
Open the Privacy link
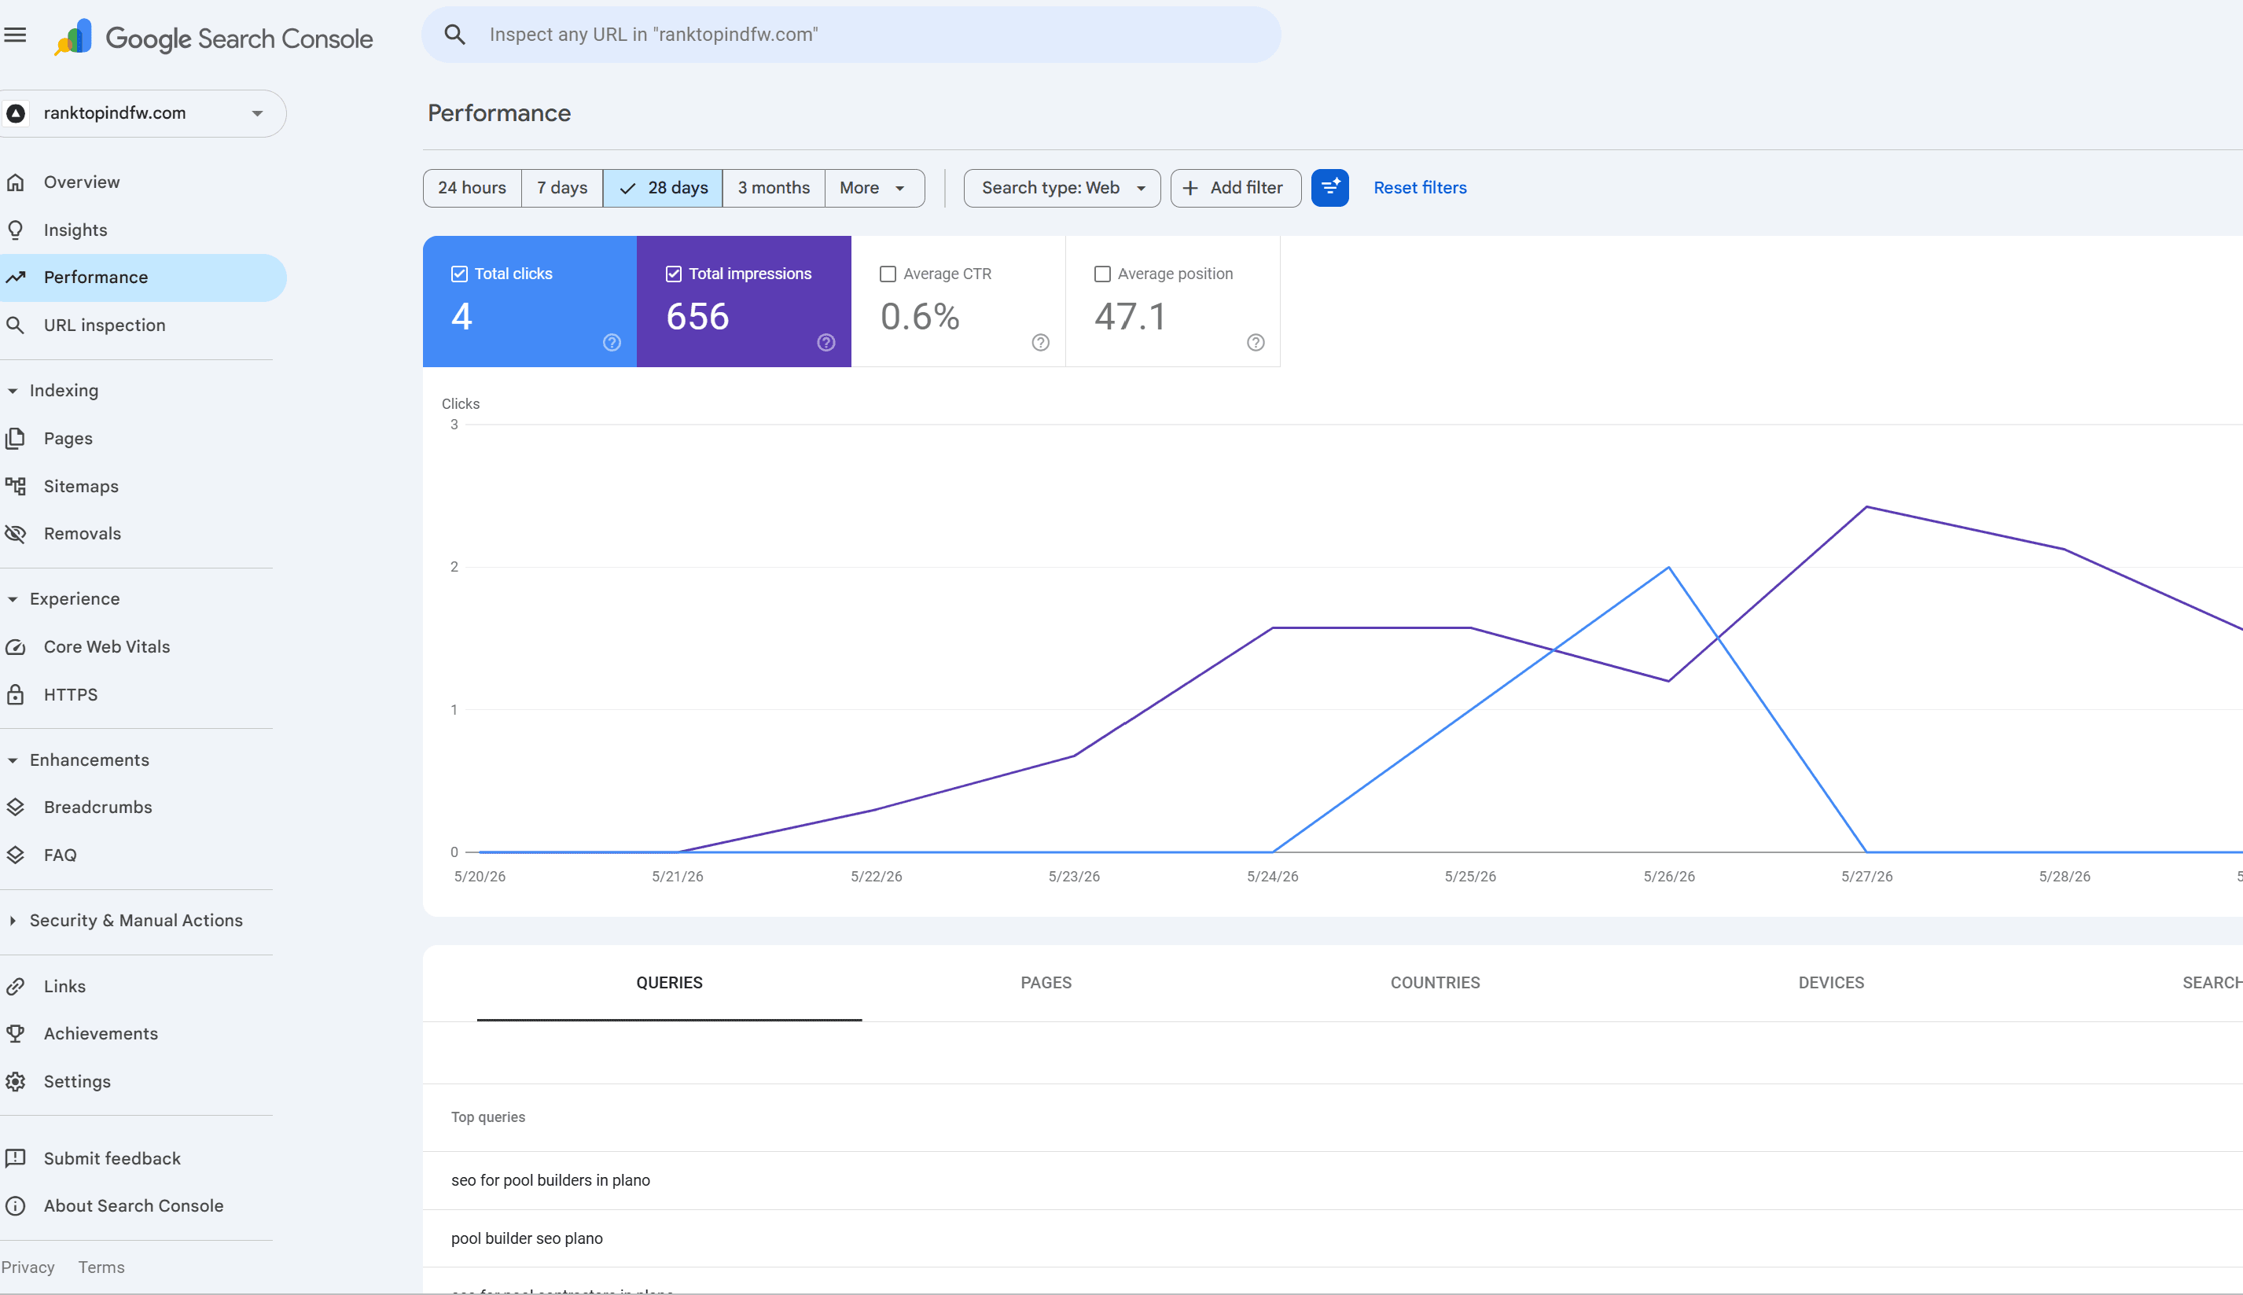[x=28, y=1267]
